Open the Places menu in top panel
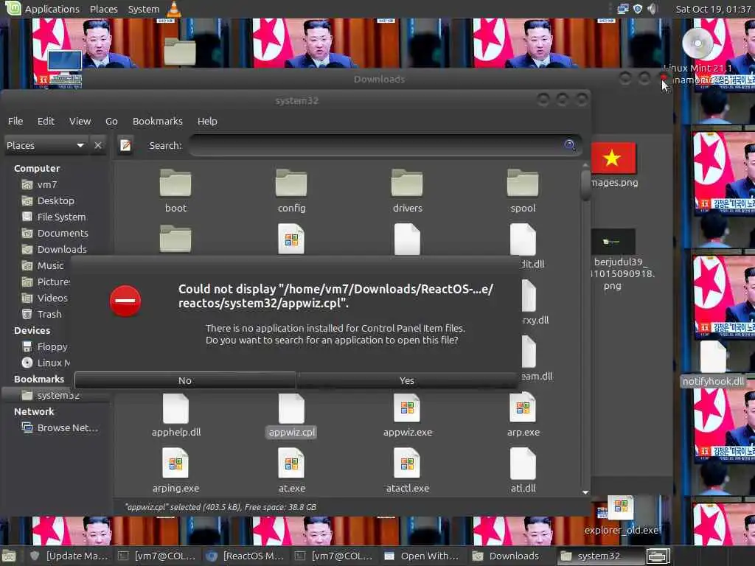Viewport: 755px width, 566px height. (103, 9)
